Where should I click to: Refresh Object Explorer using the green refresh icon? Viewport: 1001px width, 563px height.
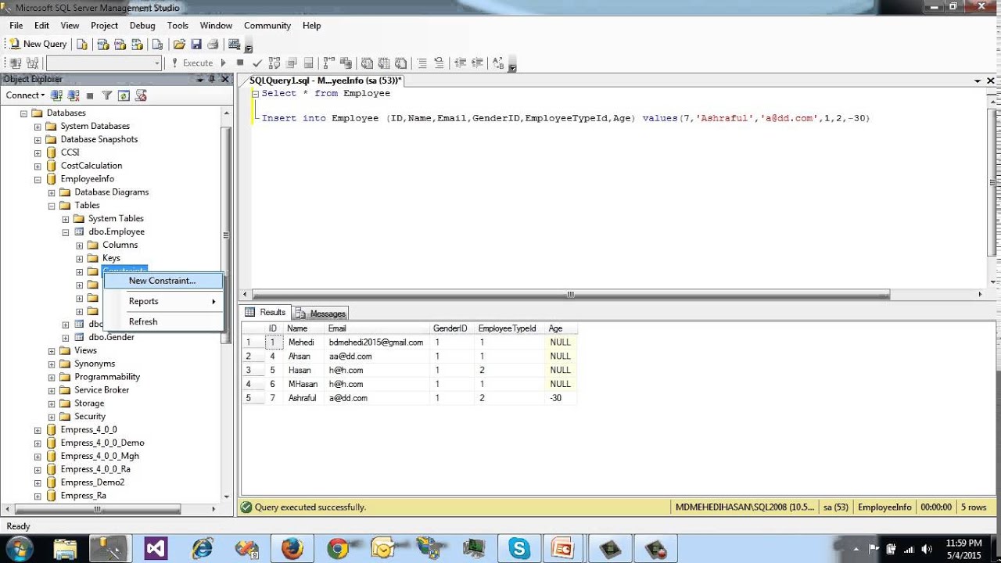tap(124, 95)
